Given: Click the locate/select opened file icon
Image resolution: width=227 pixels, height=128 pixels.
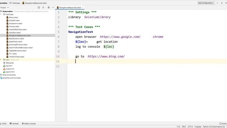Looking at the screenshot, I should (x=39, y=7).
